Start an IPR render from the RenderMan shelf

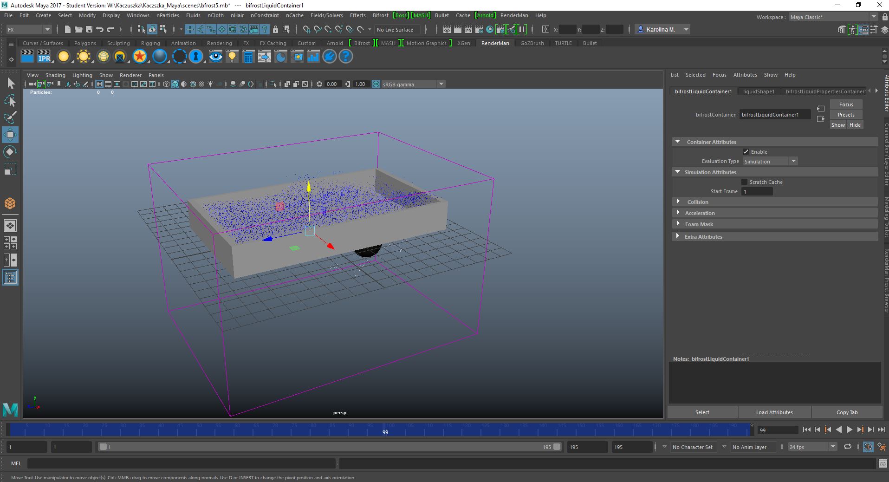(44, 57)
